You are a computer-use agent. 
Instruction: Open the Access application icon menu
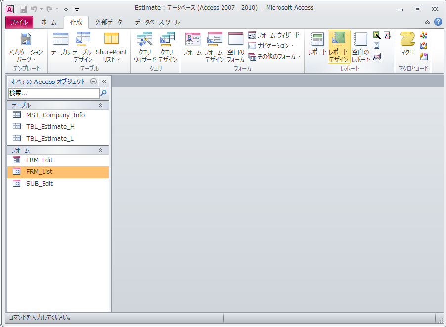(10, 9)
